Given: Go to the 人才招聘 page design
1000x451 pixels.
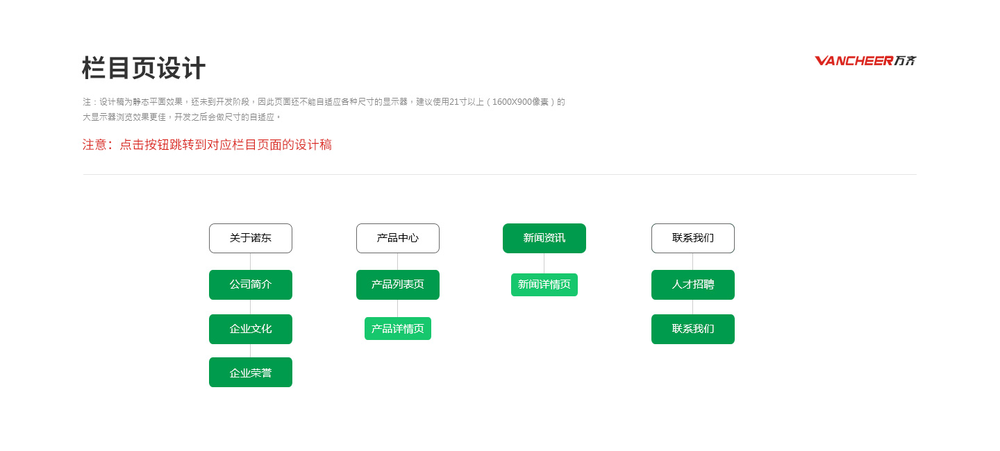Looking at the screenshot, I should 693,284.
